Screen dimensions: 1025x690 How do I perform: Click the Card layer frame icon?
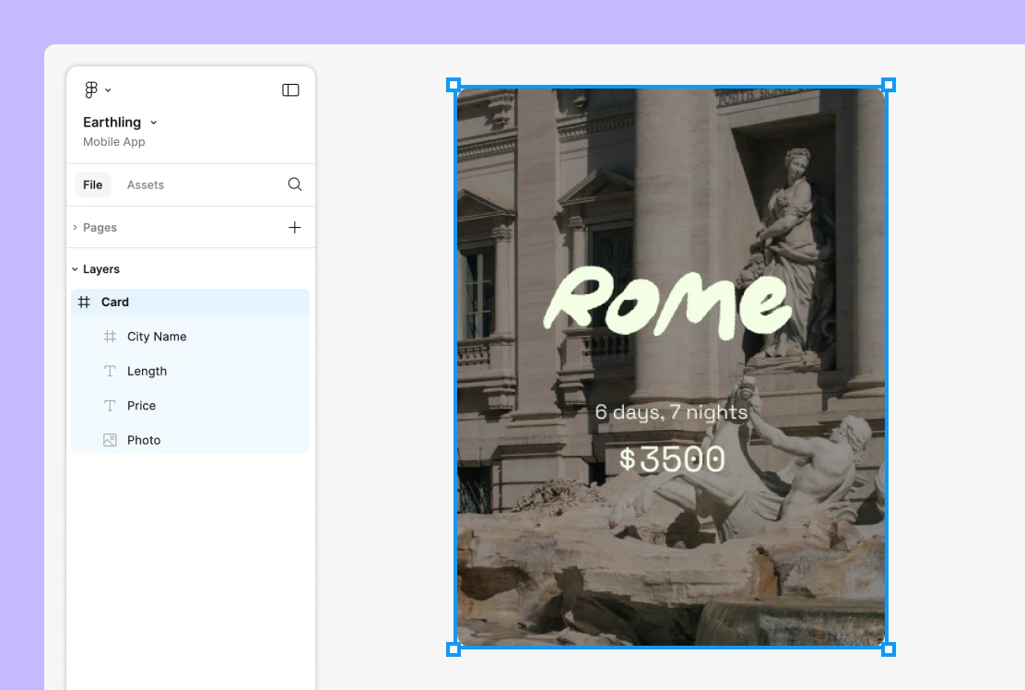[x=84, y=303]
